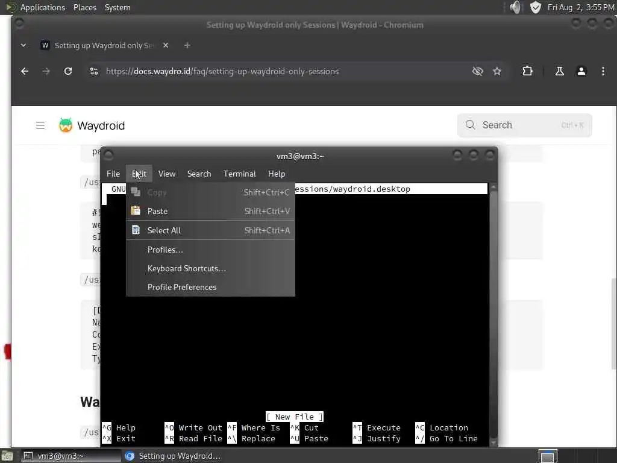The width and height of the screenshot is (617, 463).
Task: Reload the Waydroid docs page
Action: (68, 71)
